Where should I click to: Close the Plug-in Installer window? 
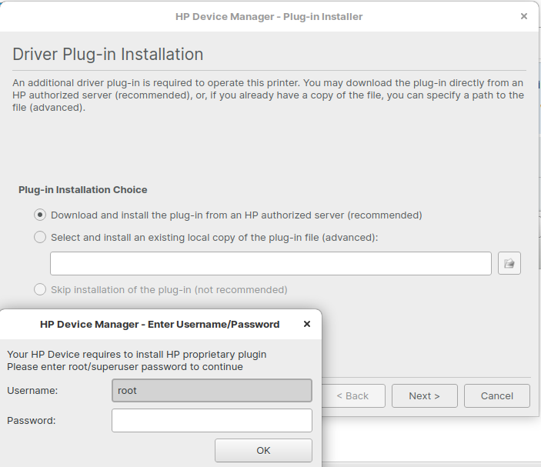[x=524, y=16]
